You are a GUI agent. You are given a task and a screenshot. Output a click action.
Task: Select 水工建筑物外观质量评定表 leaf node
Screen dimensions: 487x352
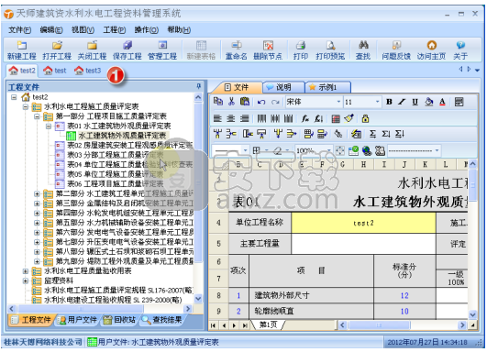[116, 136]
